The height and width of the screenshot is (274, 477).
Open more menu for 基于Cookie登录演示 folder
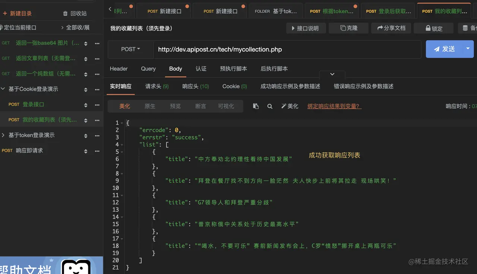click(x=97, y=90)
